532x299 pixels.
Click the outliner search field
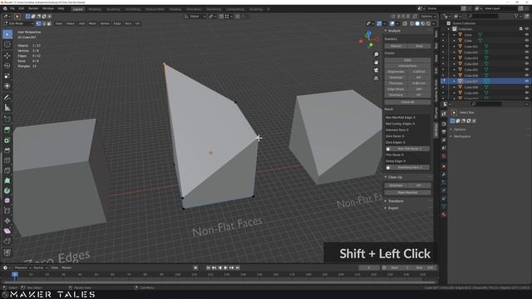coord(483,16)
